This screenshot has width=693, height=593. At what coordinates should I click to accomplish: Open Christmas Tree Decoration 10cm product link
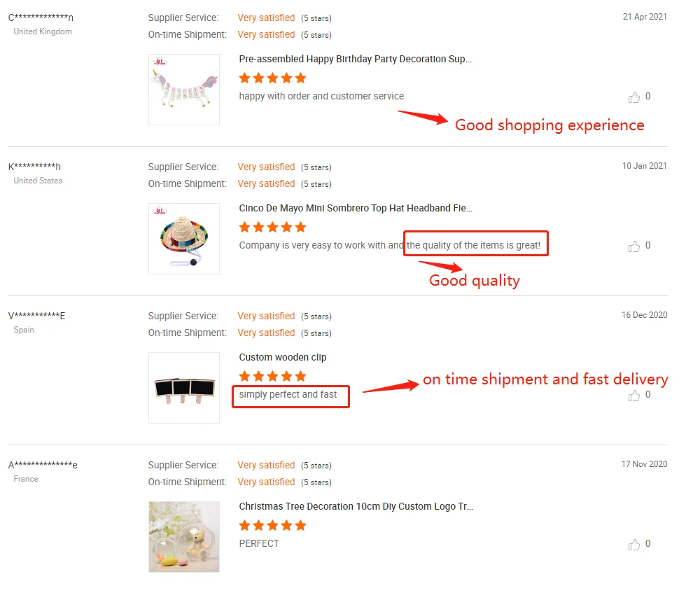click(x=356, y=507)
